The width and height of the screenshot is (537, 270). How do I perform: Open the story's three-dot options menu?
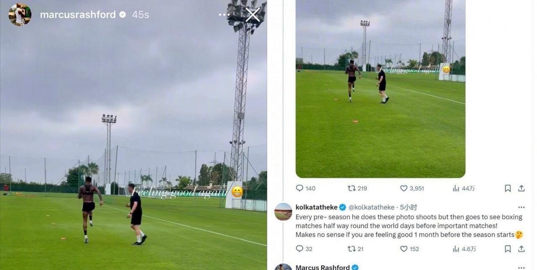(x=224, y=15)
